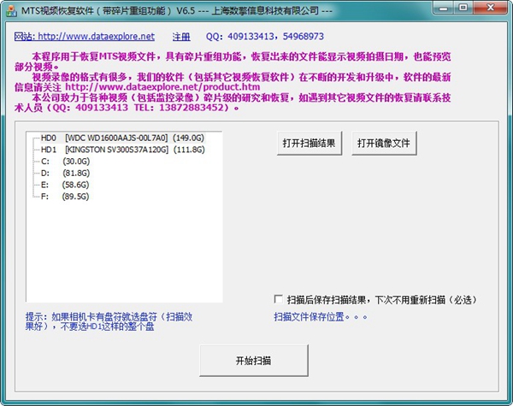513x406 pixels.
Task: Minimize the MTS recovery window
Action: pyautogui.click(x=443, y=9)
